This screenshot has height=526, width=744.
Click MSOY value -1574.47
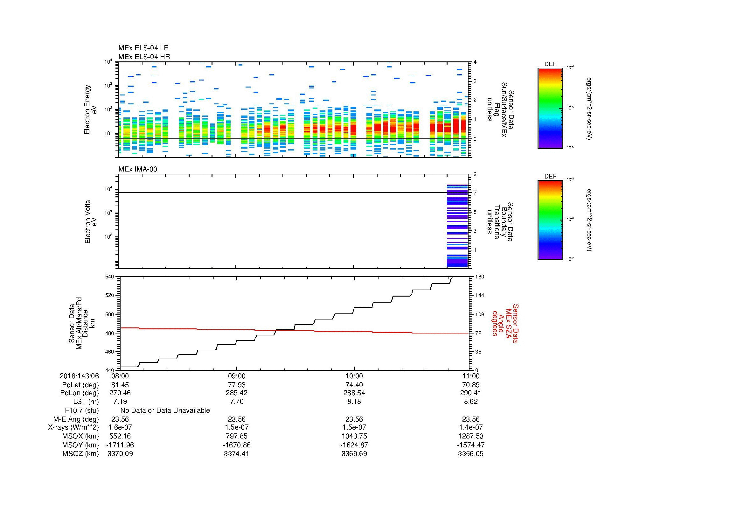click(471, 445)
